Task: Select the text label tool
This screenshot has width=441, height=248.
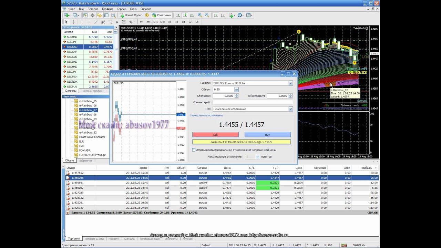Action: click(124, 22)
